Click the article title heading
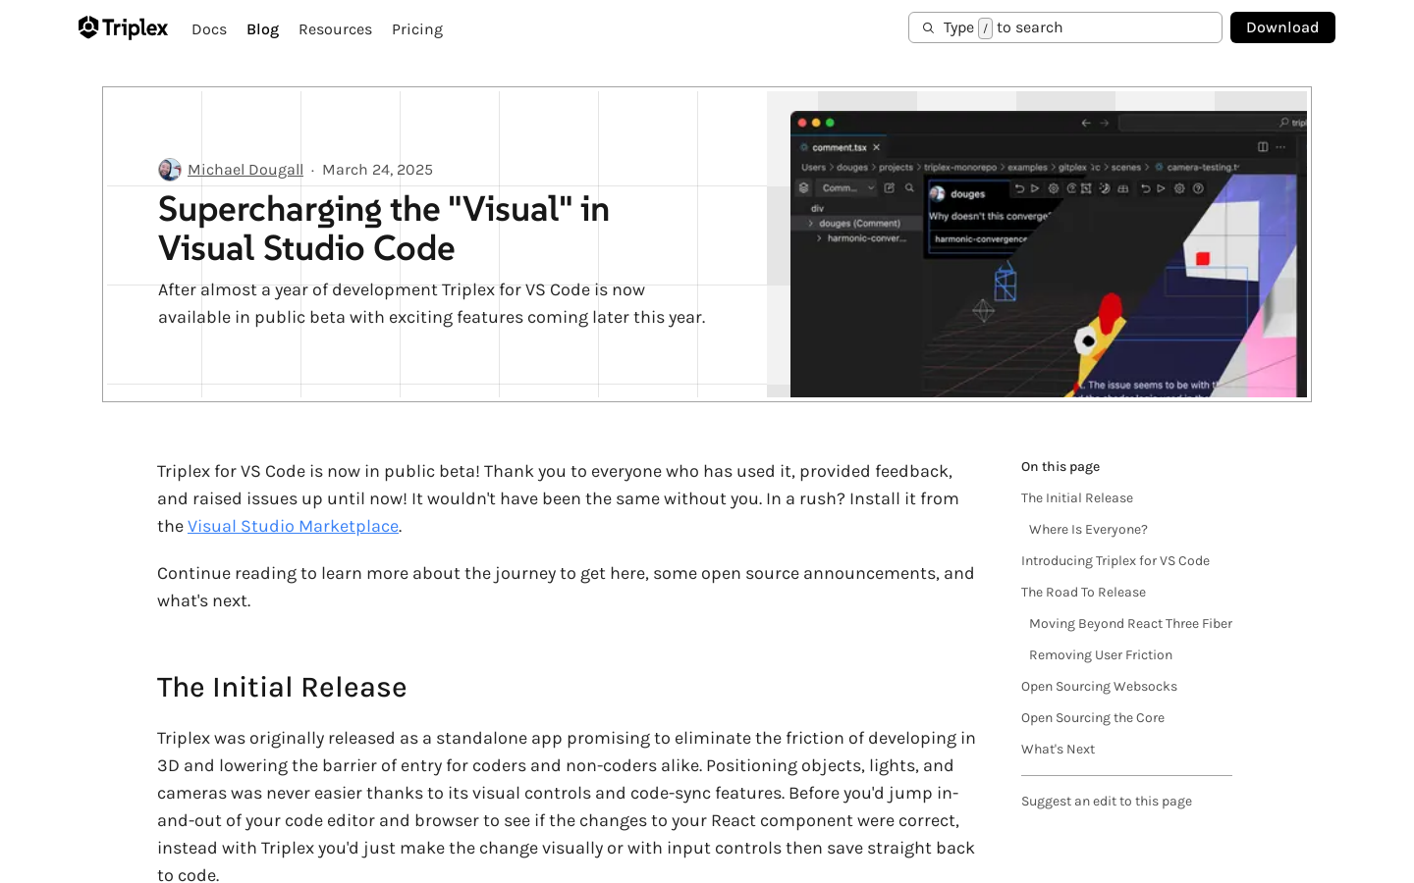This screenshot has width=1414, height=883. (384, 229)
